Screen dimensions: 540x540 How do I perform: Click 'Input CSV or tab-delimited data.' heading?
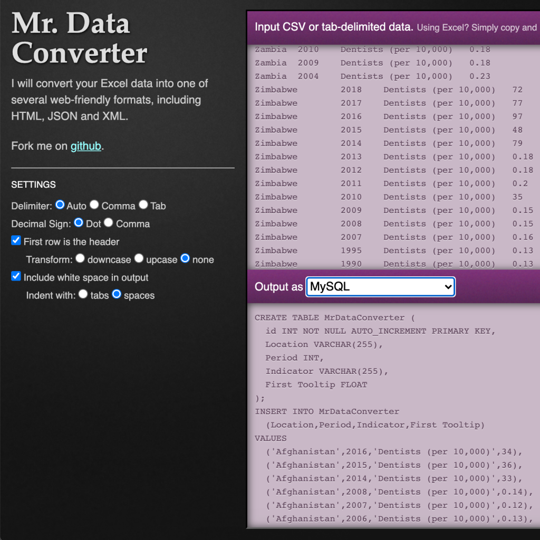pos(334,27)
